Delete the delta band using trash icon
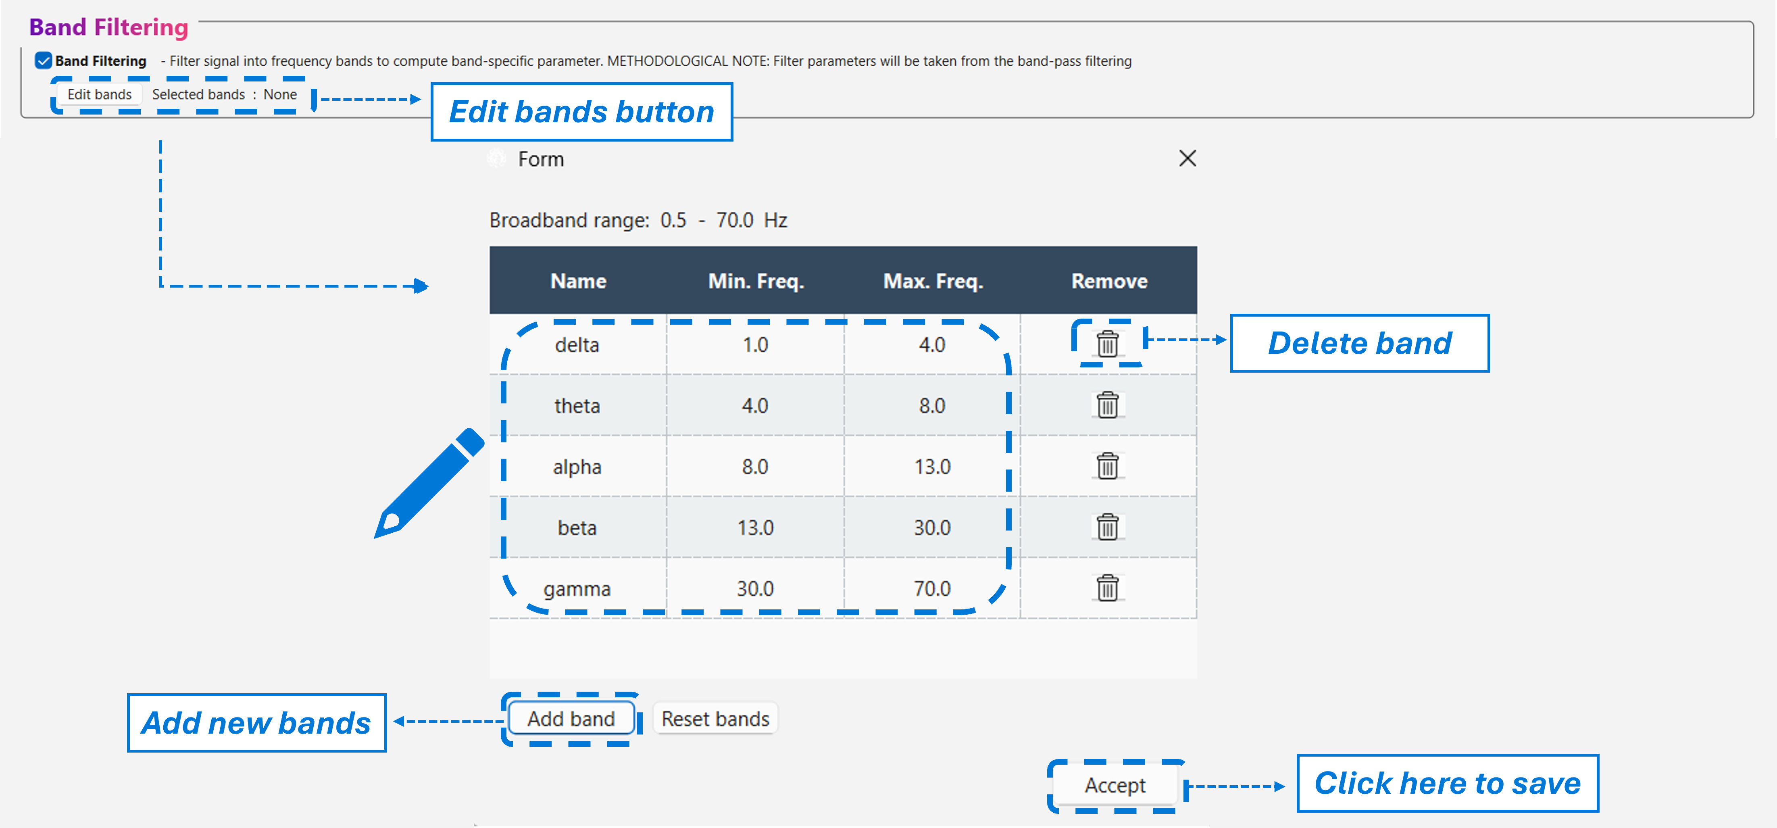This screenshot has width=1777, height=828. (x=1108, y=344)
